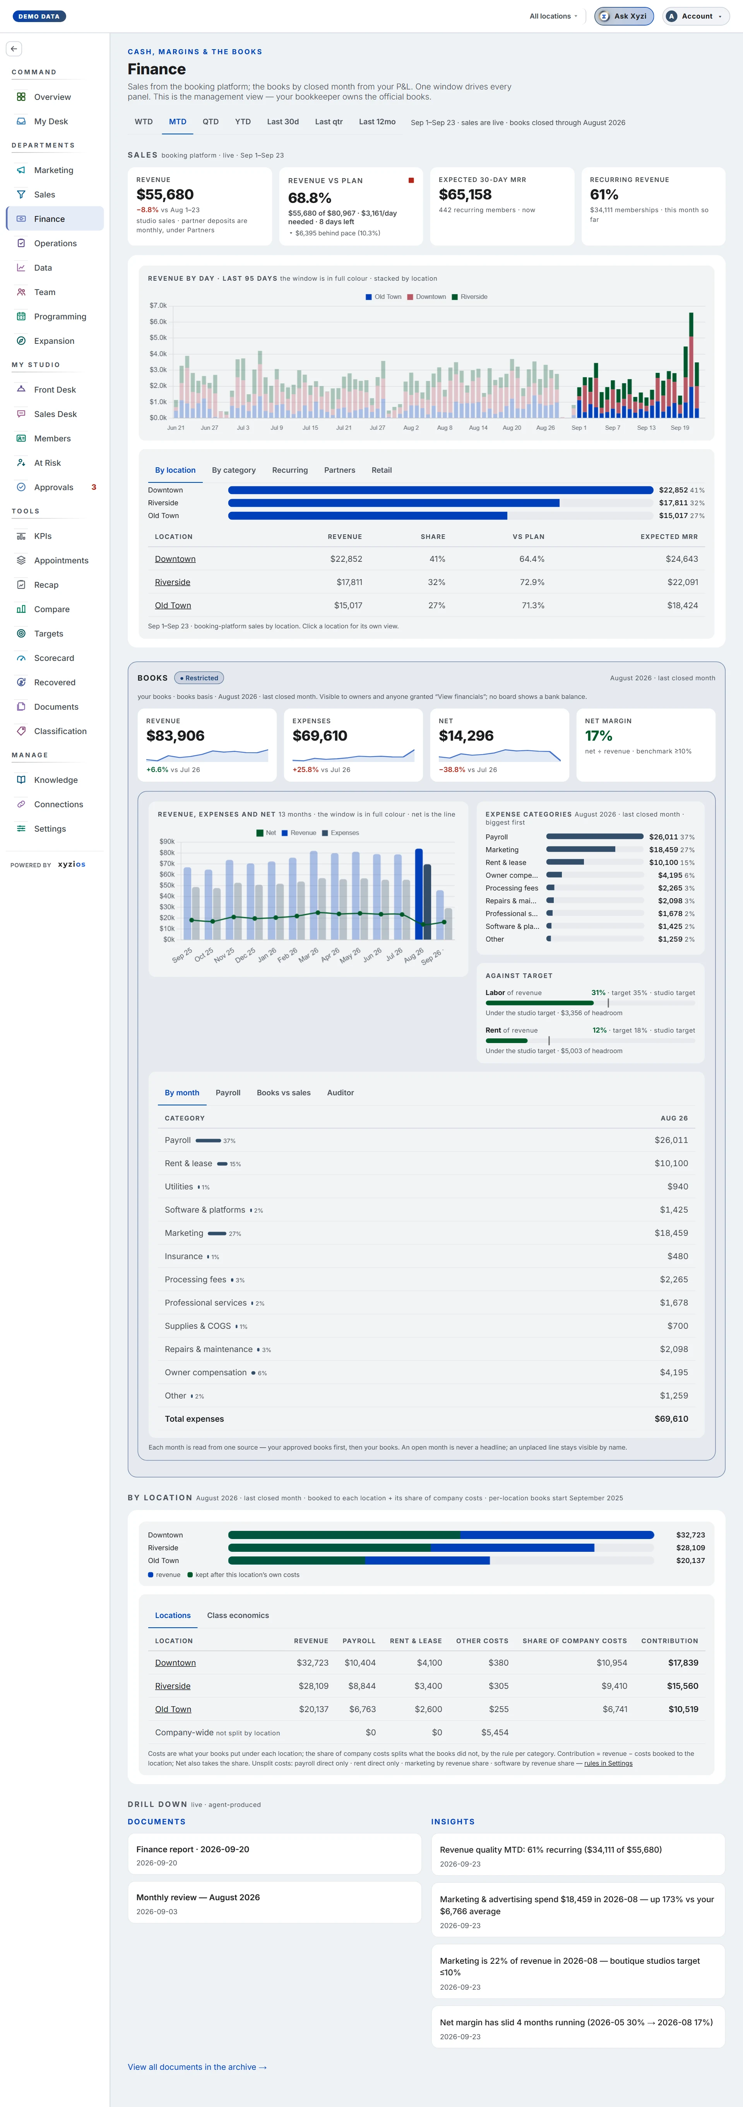Image resolution: width=743 pixels, height=2107 pixels.
Task: Open Riverside link in sales location table
Action: pos(173,582)
